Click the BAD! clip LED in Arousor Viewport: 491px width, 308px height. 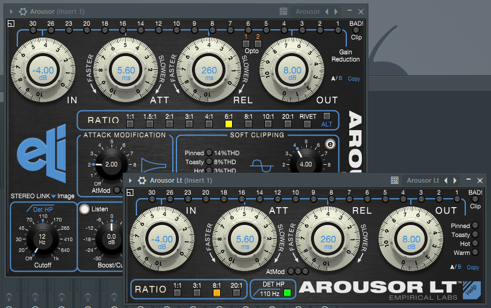[356, 30]
